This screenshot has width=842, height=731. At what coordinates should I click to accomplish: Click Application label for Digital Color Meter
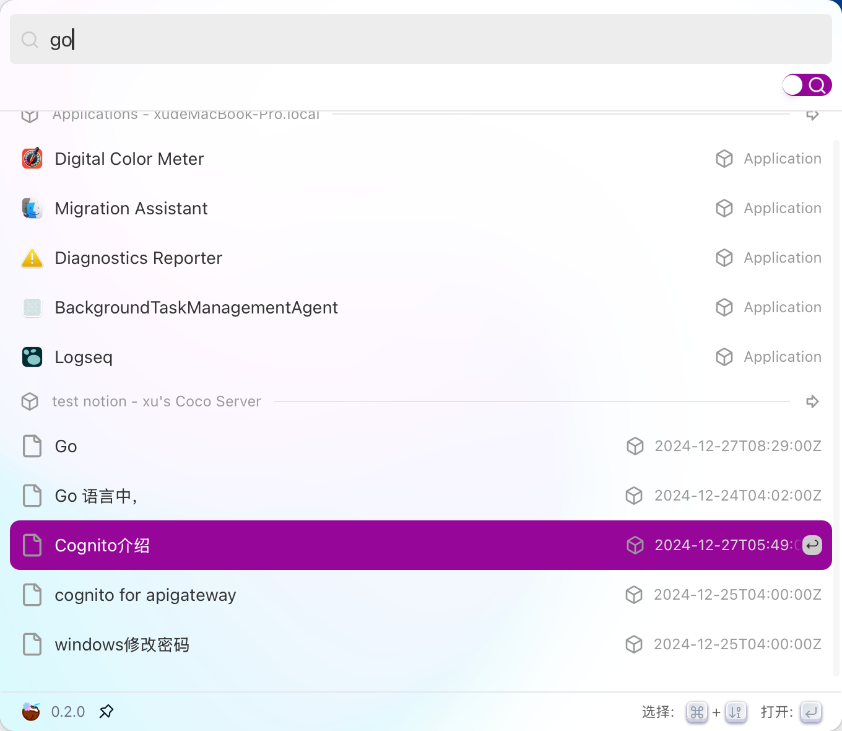[783, 159]
